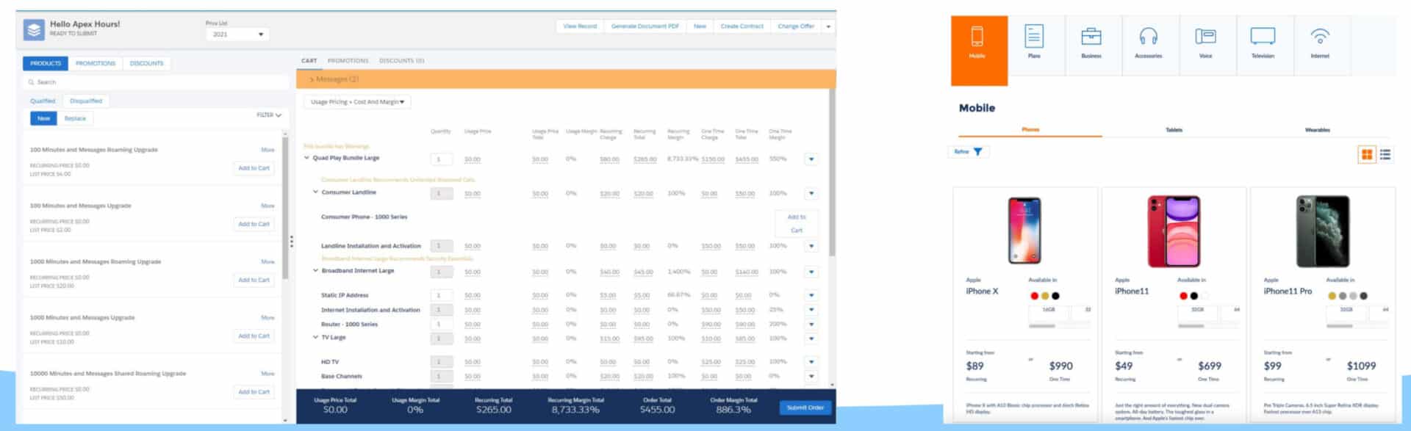Select the iPhone X product image

click(x=1024, y=231)
